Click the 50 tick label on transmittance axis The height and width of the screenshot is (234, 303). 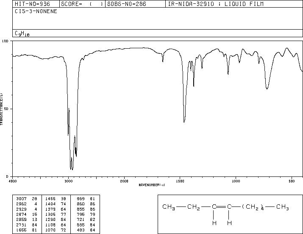click(6, 109)
